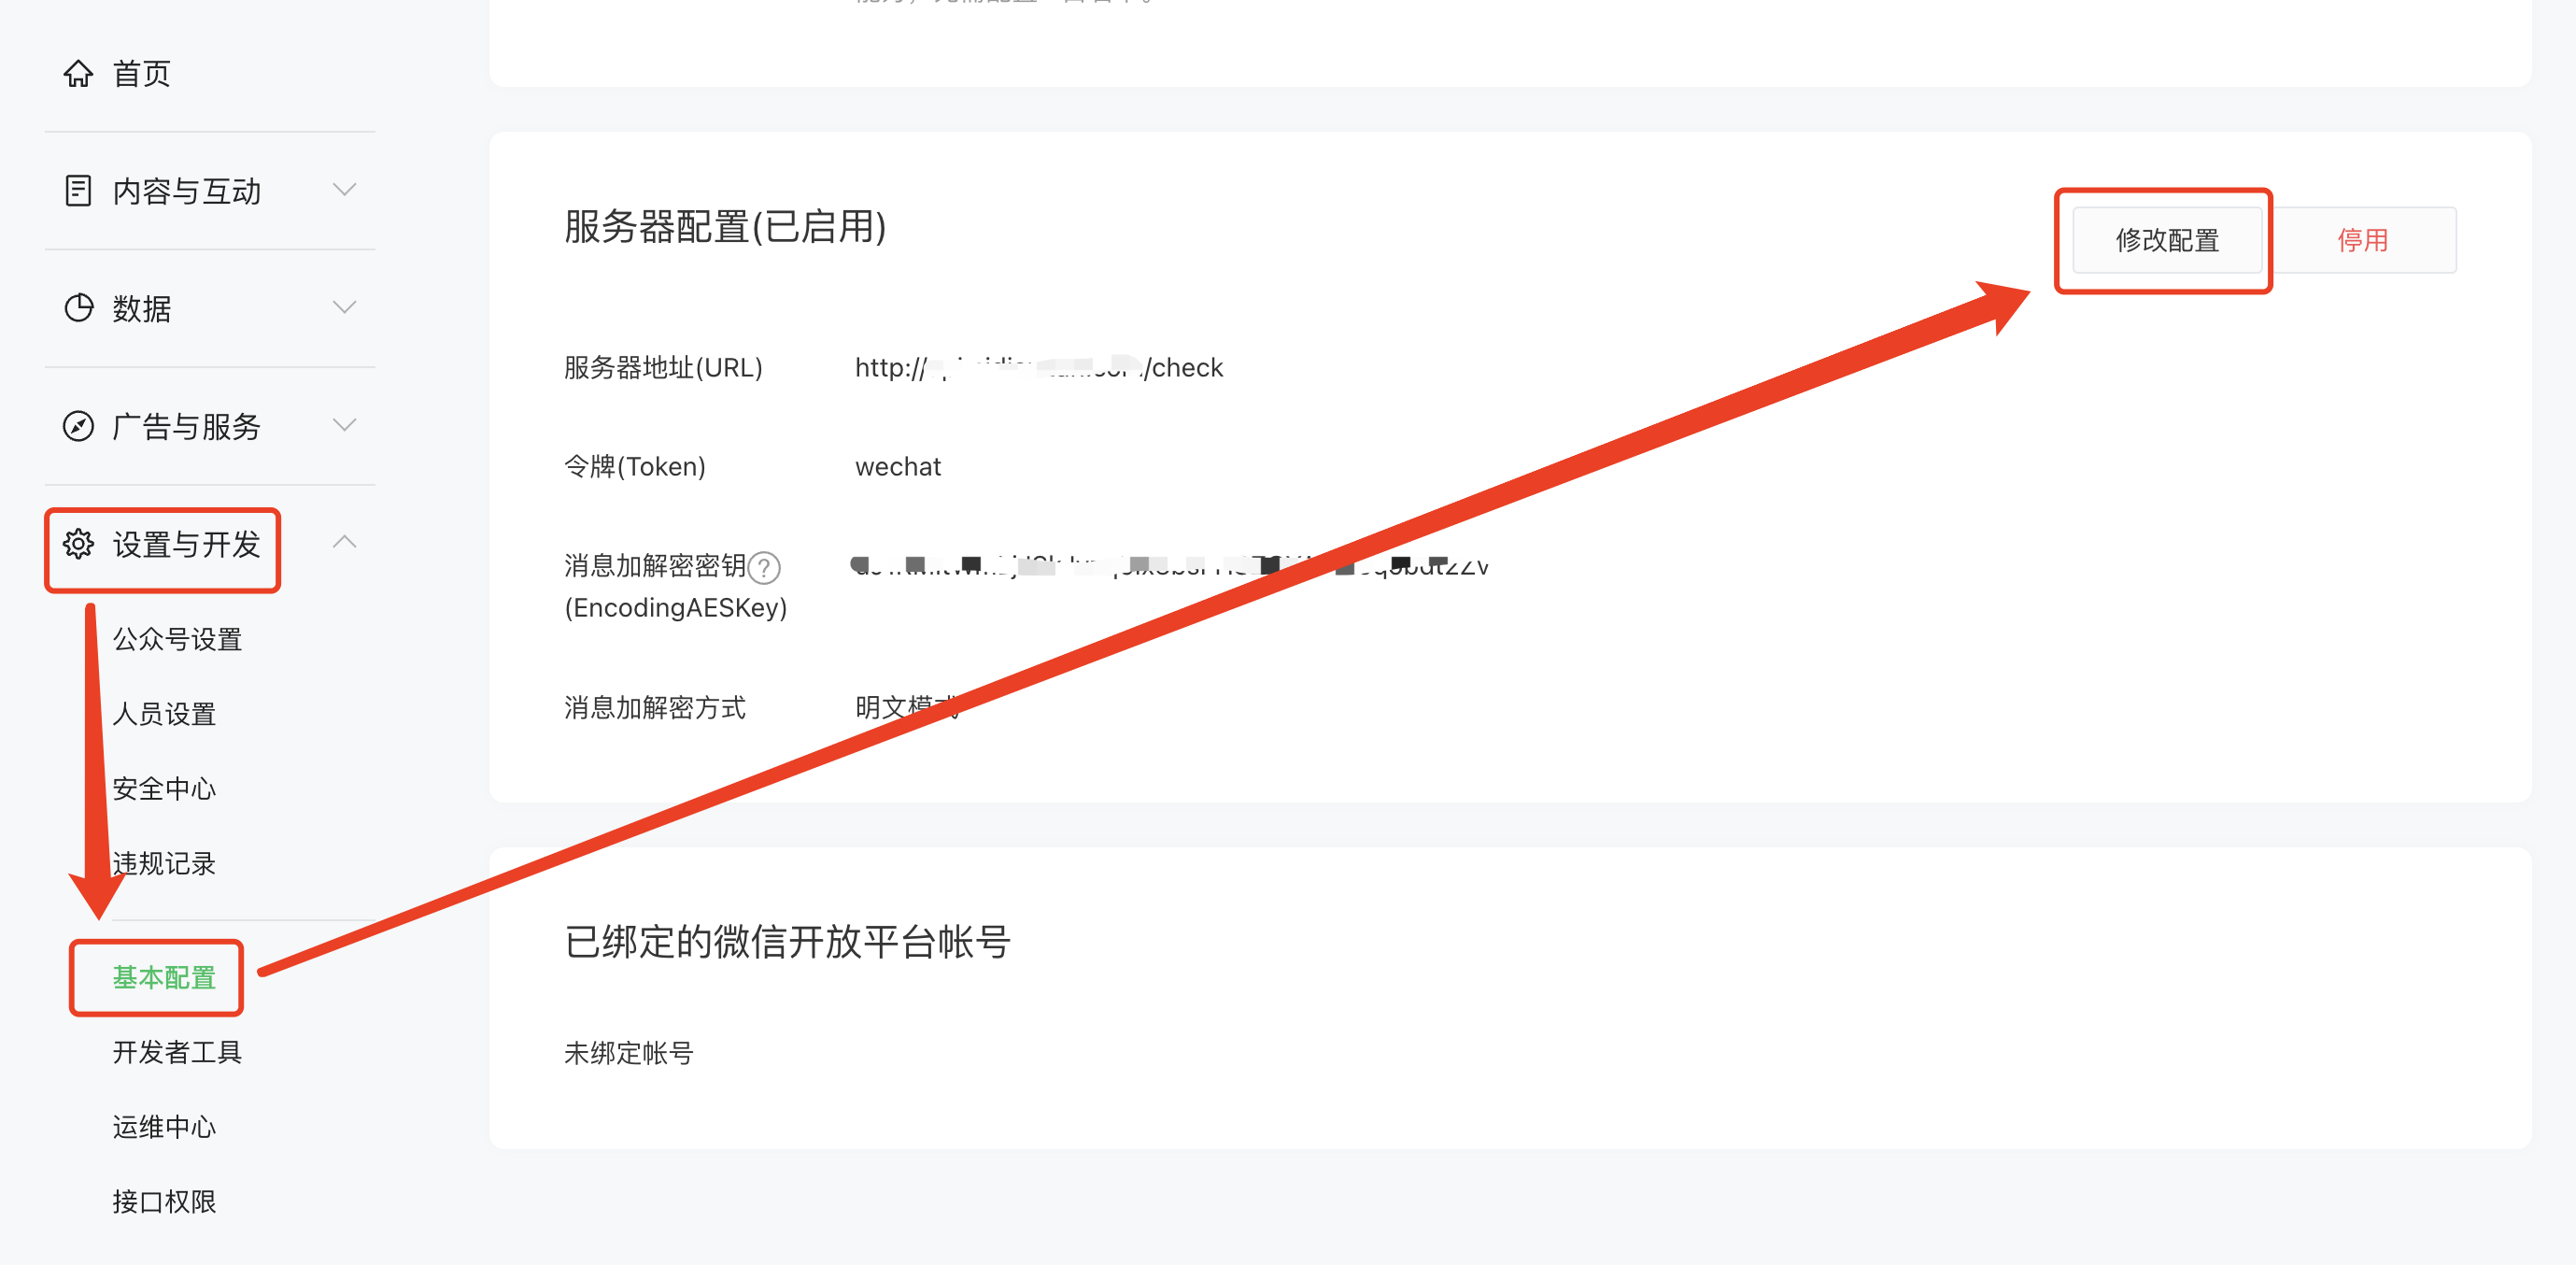Open the 数据 menu label

(x=141, y=309)
